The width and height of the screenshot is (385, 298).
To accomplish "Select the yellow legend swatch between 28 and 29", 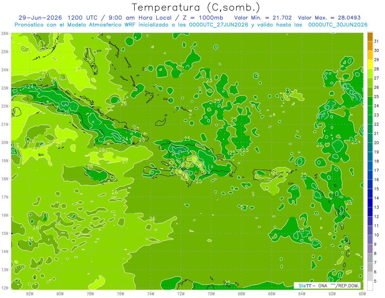I will tap(370, 65).
